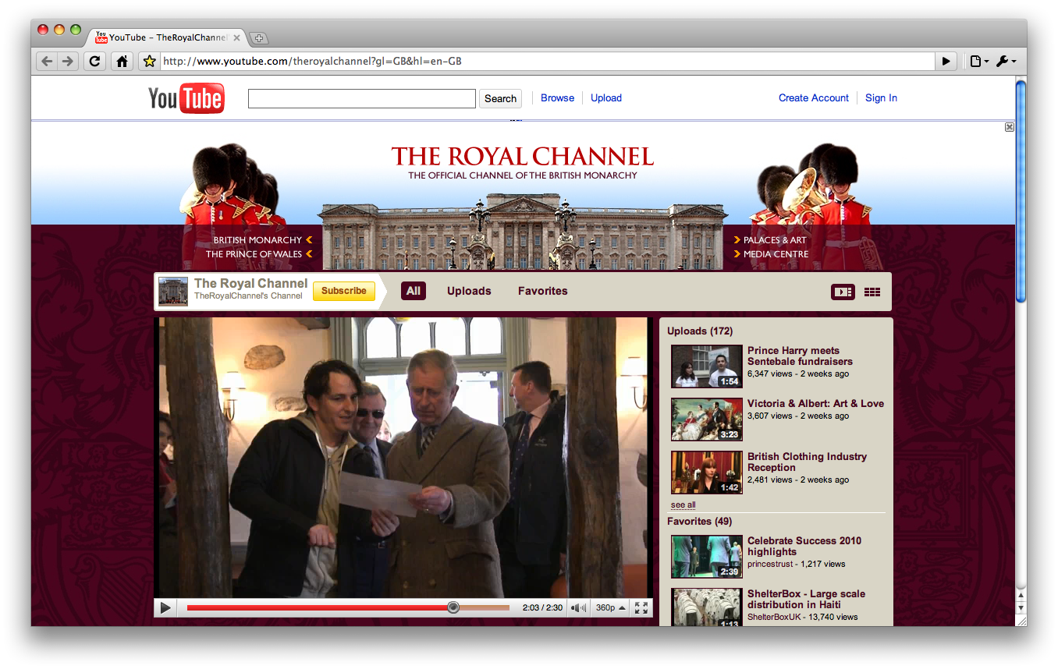This screenshot has height=669, width=1058.
Task: Click the see all uploads link
Action: click(683, 505)
